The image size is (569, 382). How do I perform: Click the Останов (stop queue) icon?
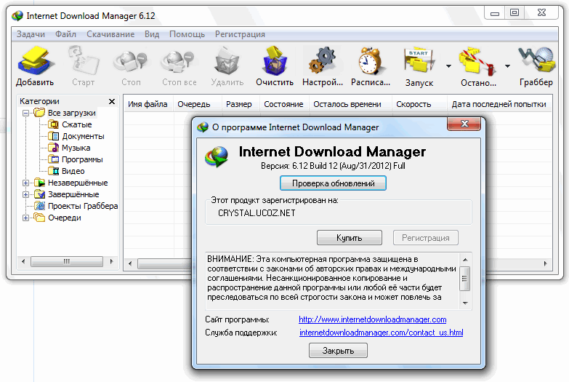[477, 62]
